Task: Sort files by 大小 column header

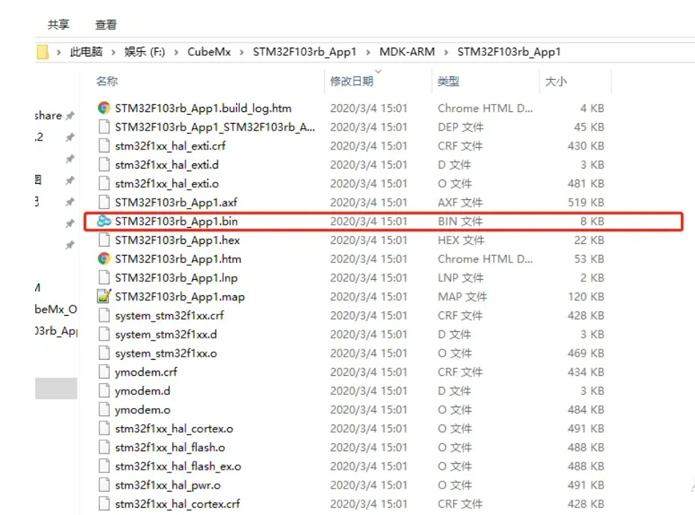Action: coord(556,81)
